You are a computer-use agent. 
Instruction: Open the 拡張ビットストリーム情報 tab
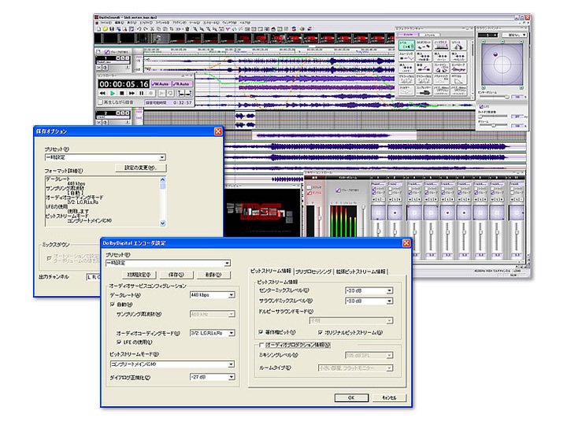(x=361, y=271)
